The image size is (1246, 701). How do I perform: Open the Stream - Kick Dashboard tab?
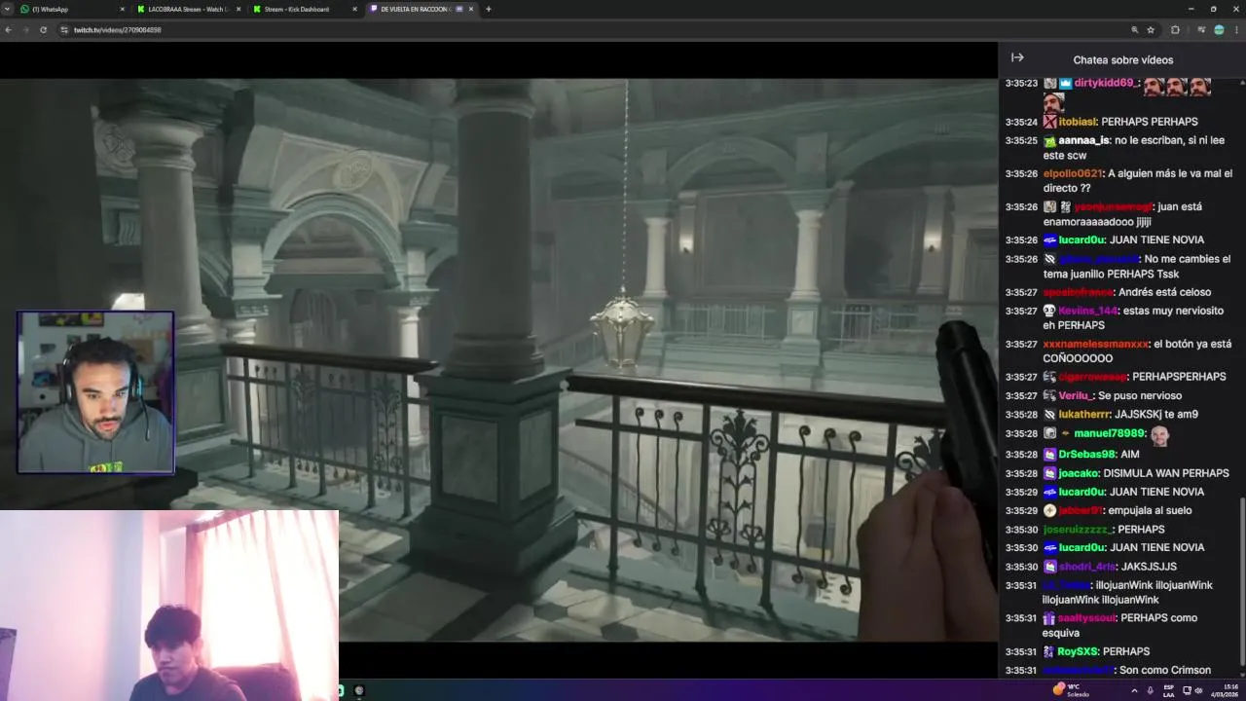[x=305, y=9]
